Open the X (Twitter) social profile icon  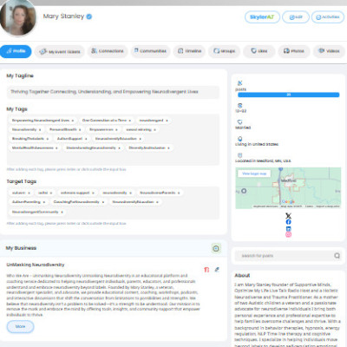[x=288, y=216]
